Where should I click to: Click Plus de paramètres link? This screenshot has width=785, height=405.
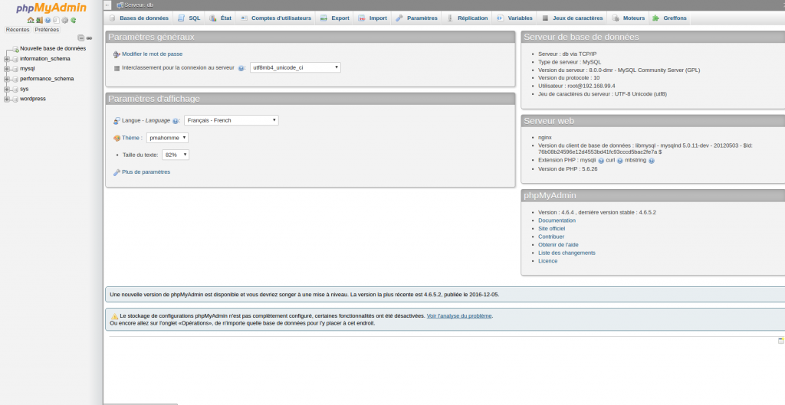tap(146, 172)
